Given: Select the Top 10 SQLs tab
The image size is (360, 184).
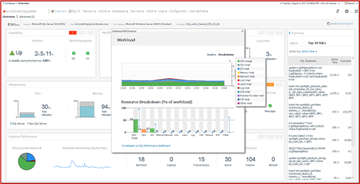Looking at the screenshot, I should point(317,43).
